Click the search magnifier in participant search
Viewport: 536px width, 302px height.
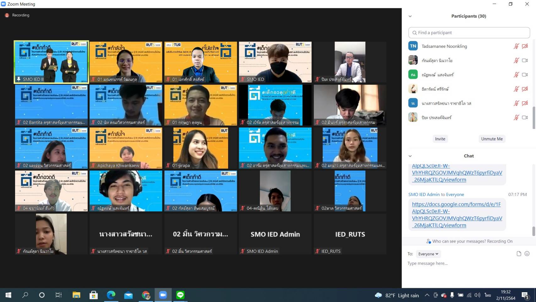coord(414,33)
